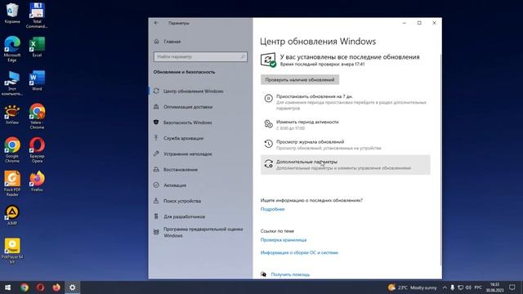Open the PotPlayer 64 bit desktop icon
Image resolution: width=523 pixels, height=294 pixels.
12,251
